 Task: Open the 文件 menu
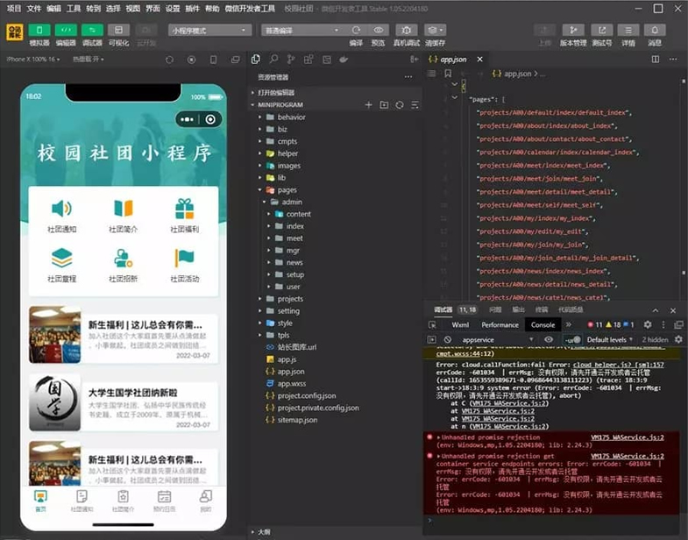tap(34, 9)
